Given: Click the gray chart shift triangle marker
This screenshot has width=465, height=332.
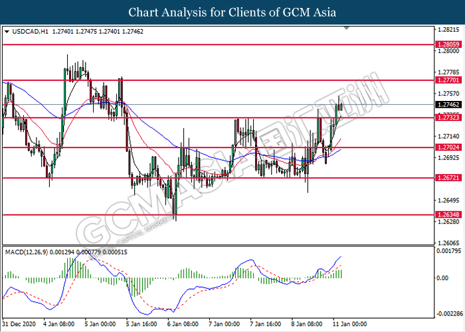Looking at the screenshot, I should 346,28.
